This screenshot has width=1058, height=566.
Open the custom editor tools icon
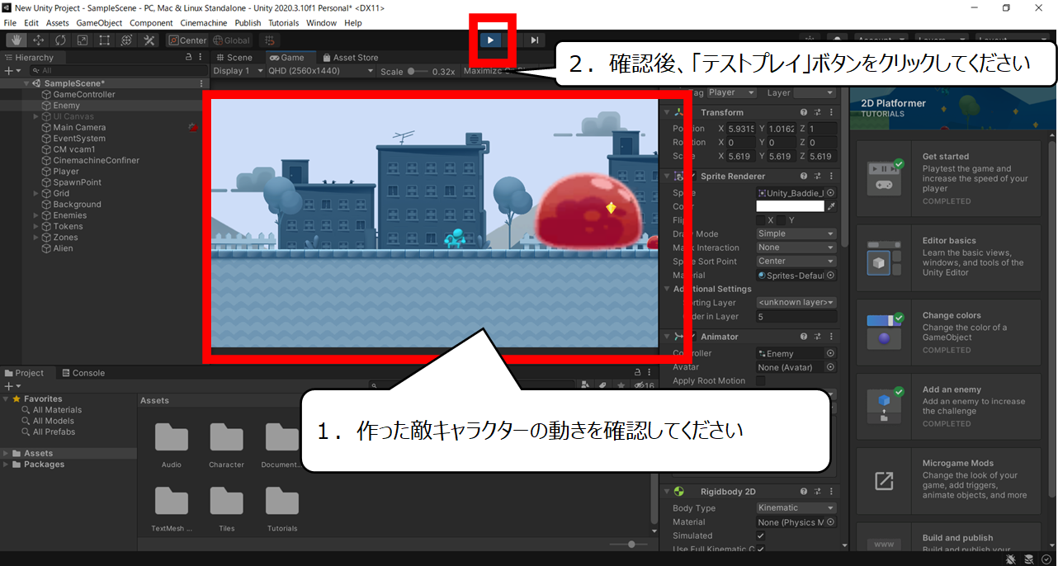(149, 40)
